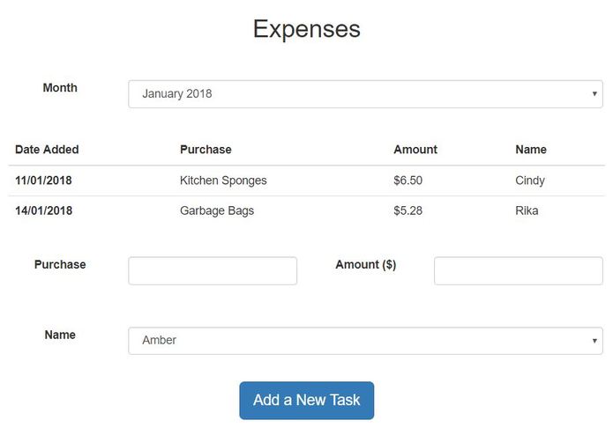This screenshot has width=613, height=435.
Task: Select the Name column header in table
Action: click(531, 150)
